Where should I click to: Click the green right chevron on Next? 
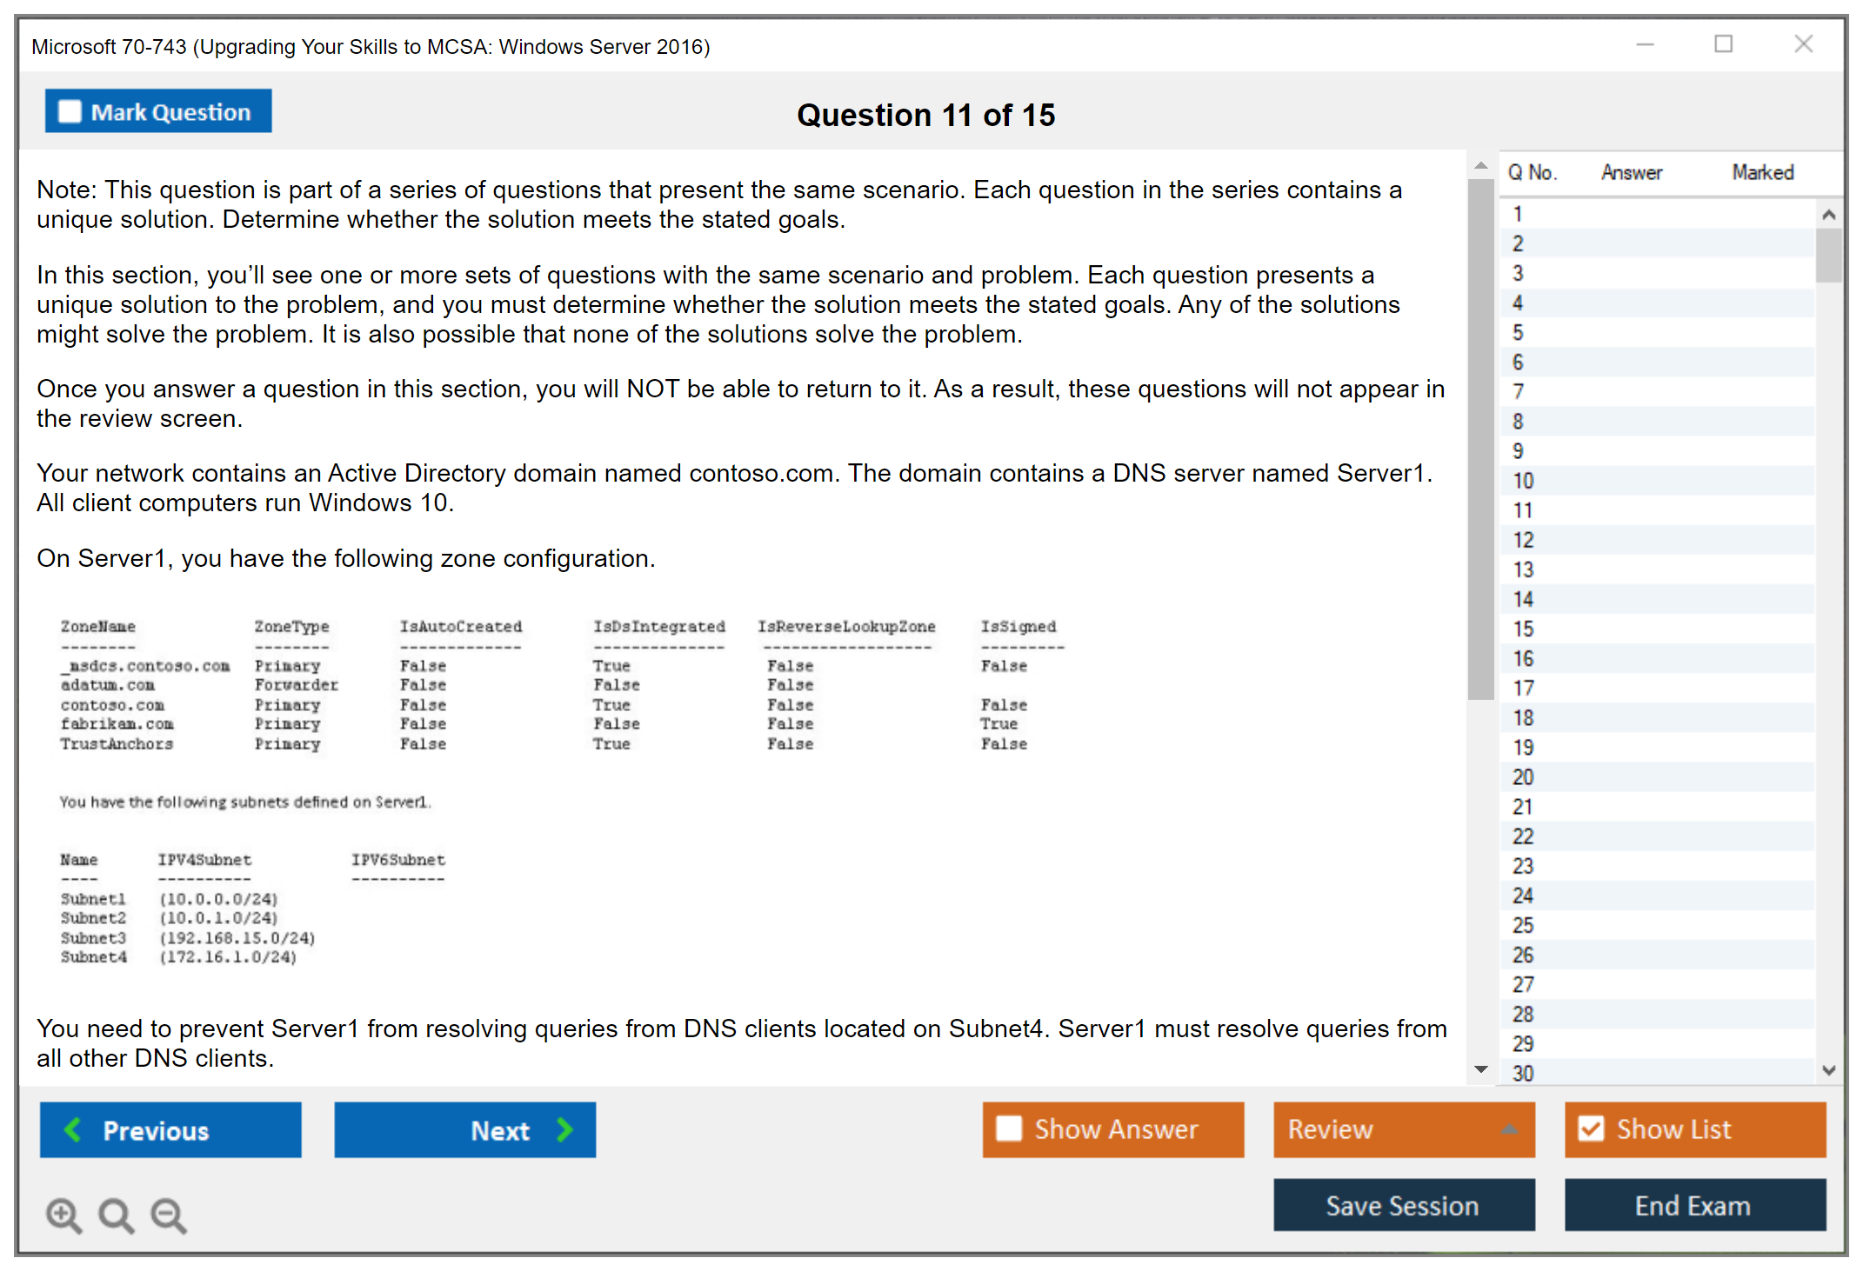564,1129
